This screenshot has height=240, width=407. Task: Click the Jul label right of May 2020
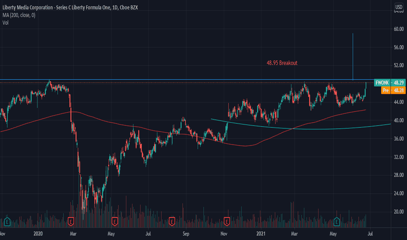point(148,234)
